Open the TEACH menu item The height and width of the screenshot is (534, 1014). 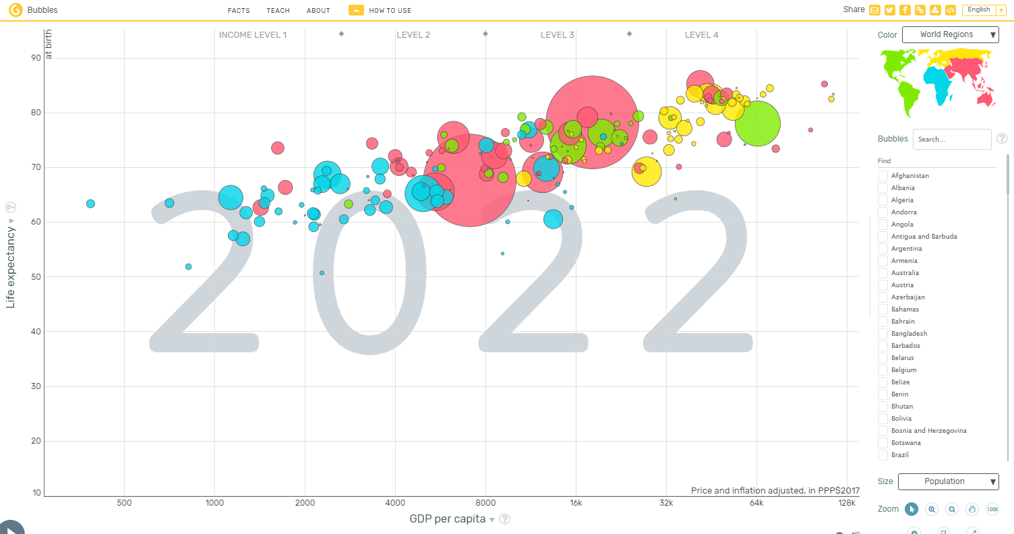278,10
